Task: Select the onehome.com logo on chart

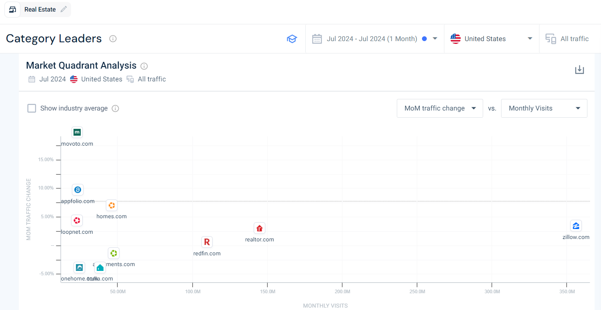Action: coord(79,267)
